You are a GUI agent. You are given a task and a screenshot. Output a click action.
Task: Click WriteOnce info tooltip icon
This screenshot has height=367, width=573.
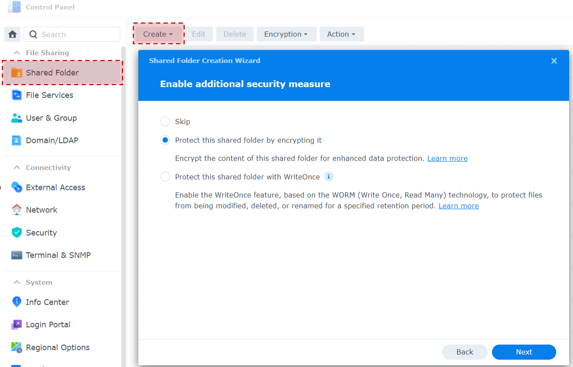(329, 177)
